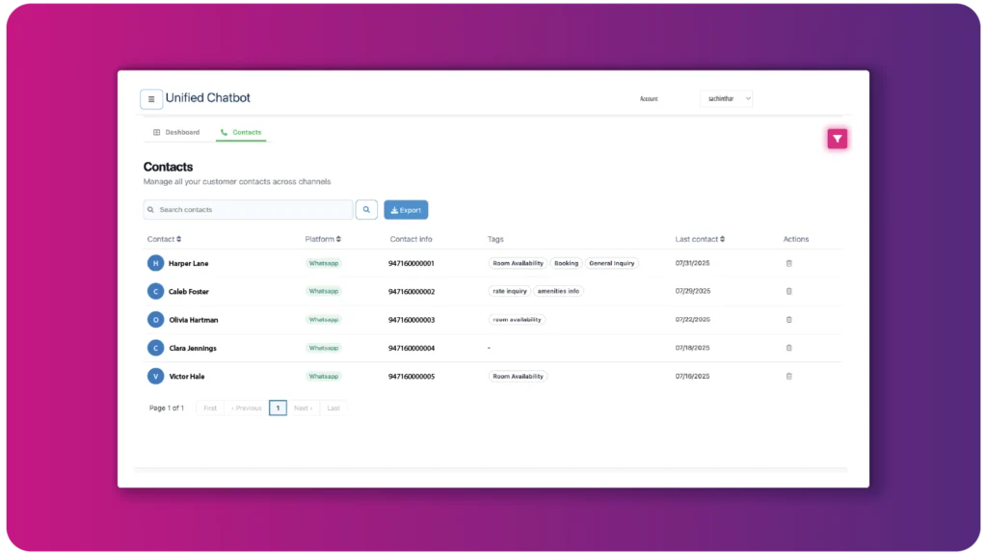Export the contacts list
The width and height of the screenshot is (987, 555).
click(x=406, y=210)
